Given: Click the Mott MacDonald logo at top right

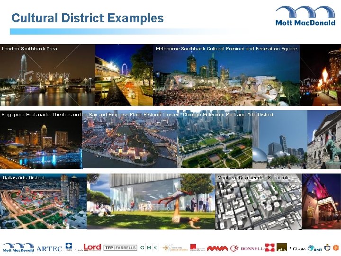Looking at the screenshot, I should (305, 16).
